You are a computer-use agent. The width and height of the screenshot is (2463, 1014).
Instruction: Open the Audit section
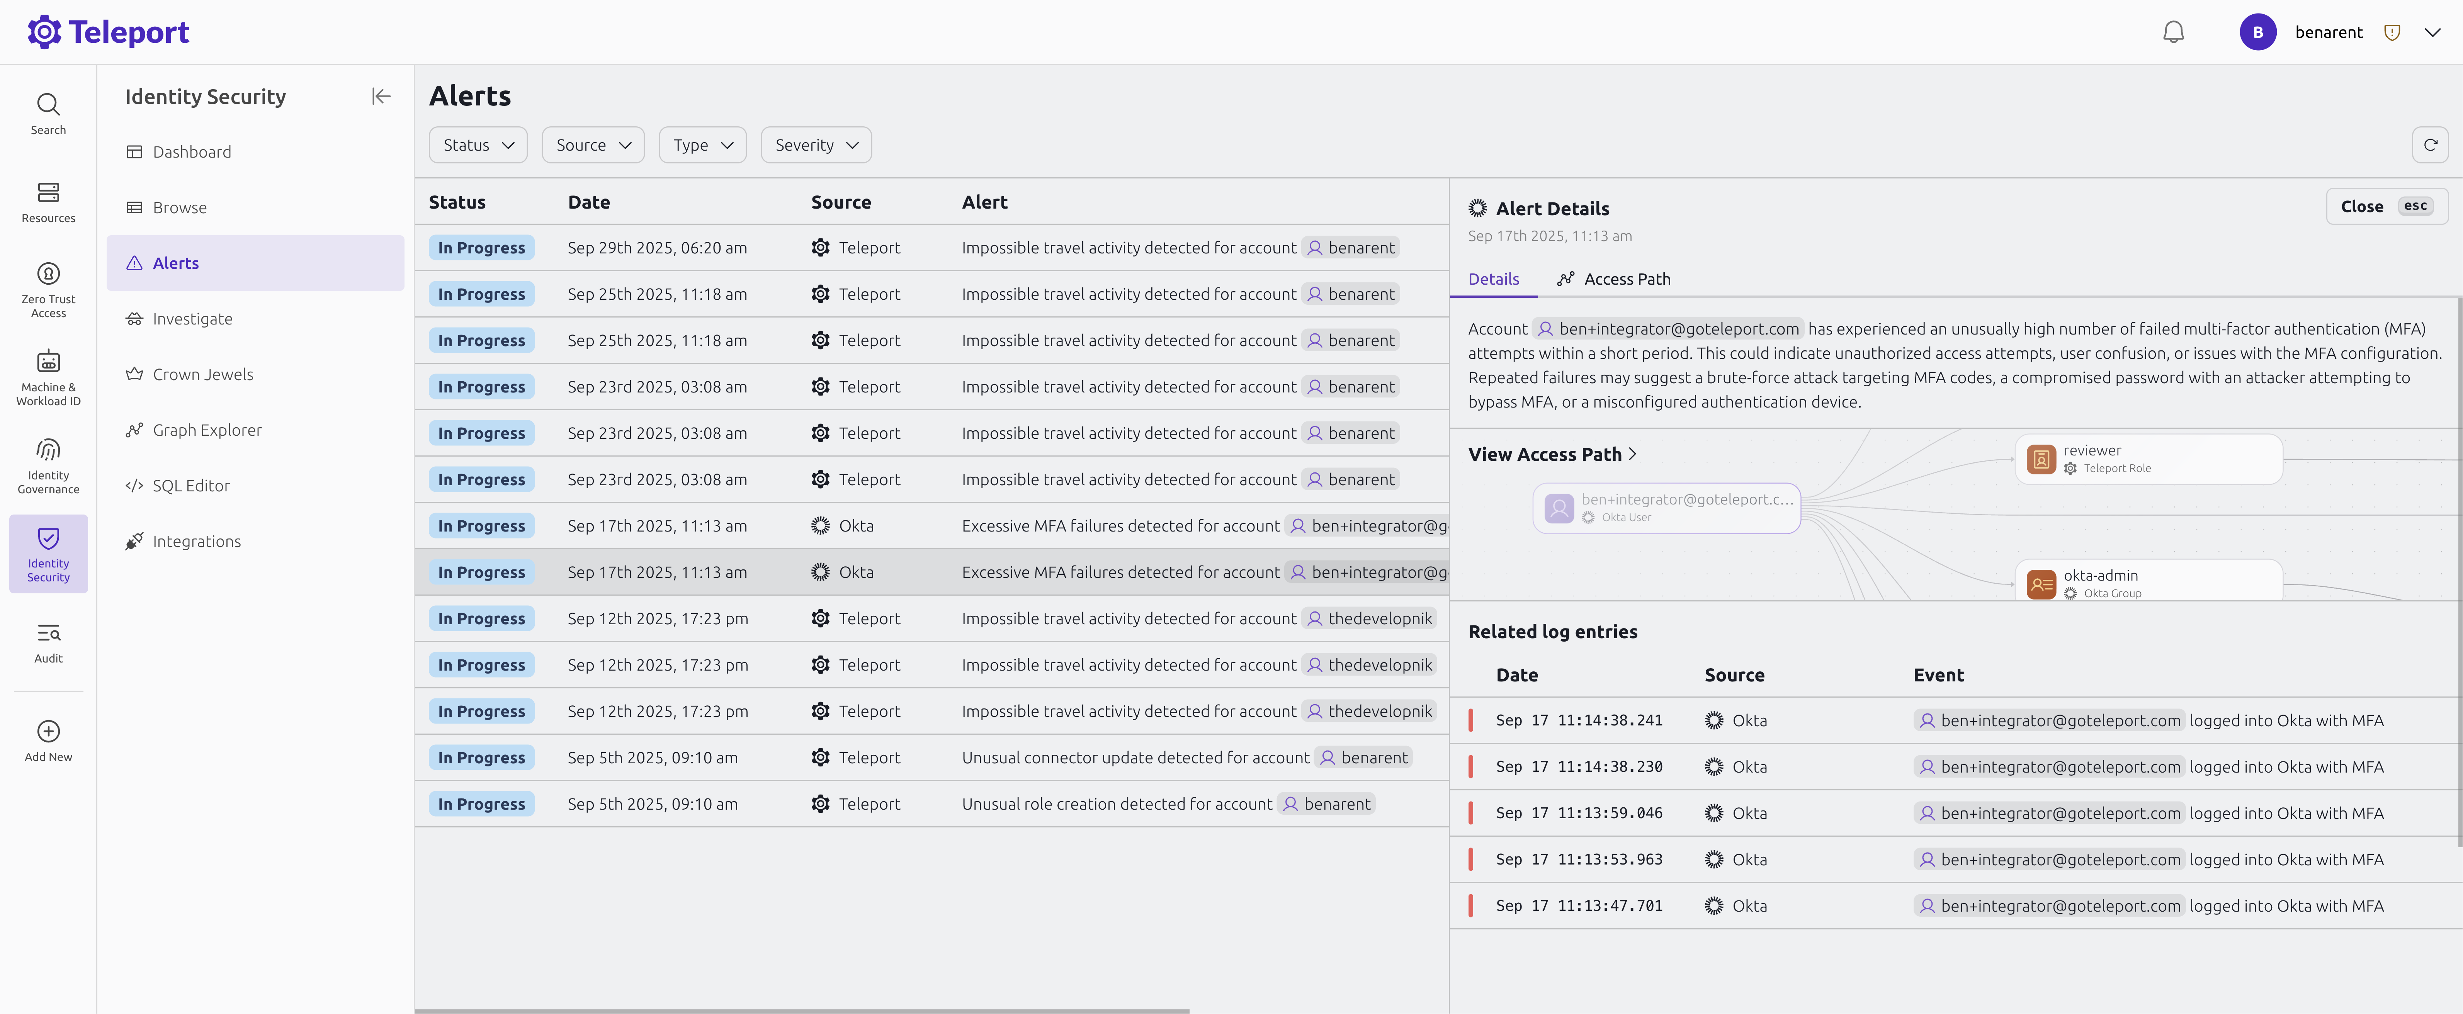tap(48, 643)
